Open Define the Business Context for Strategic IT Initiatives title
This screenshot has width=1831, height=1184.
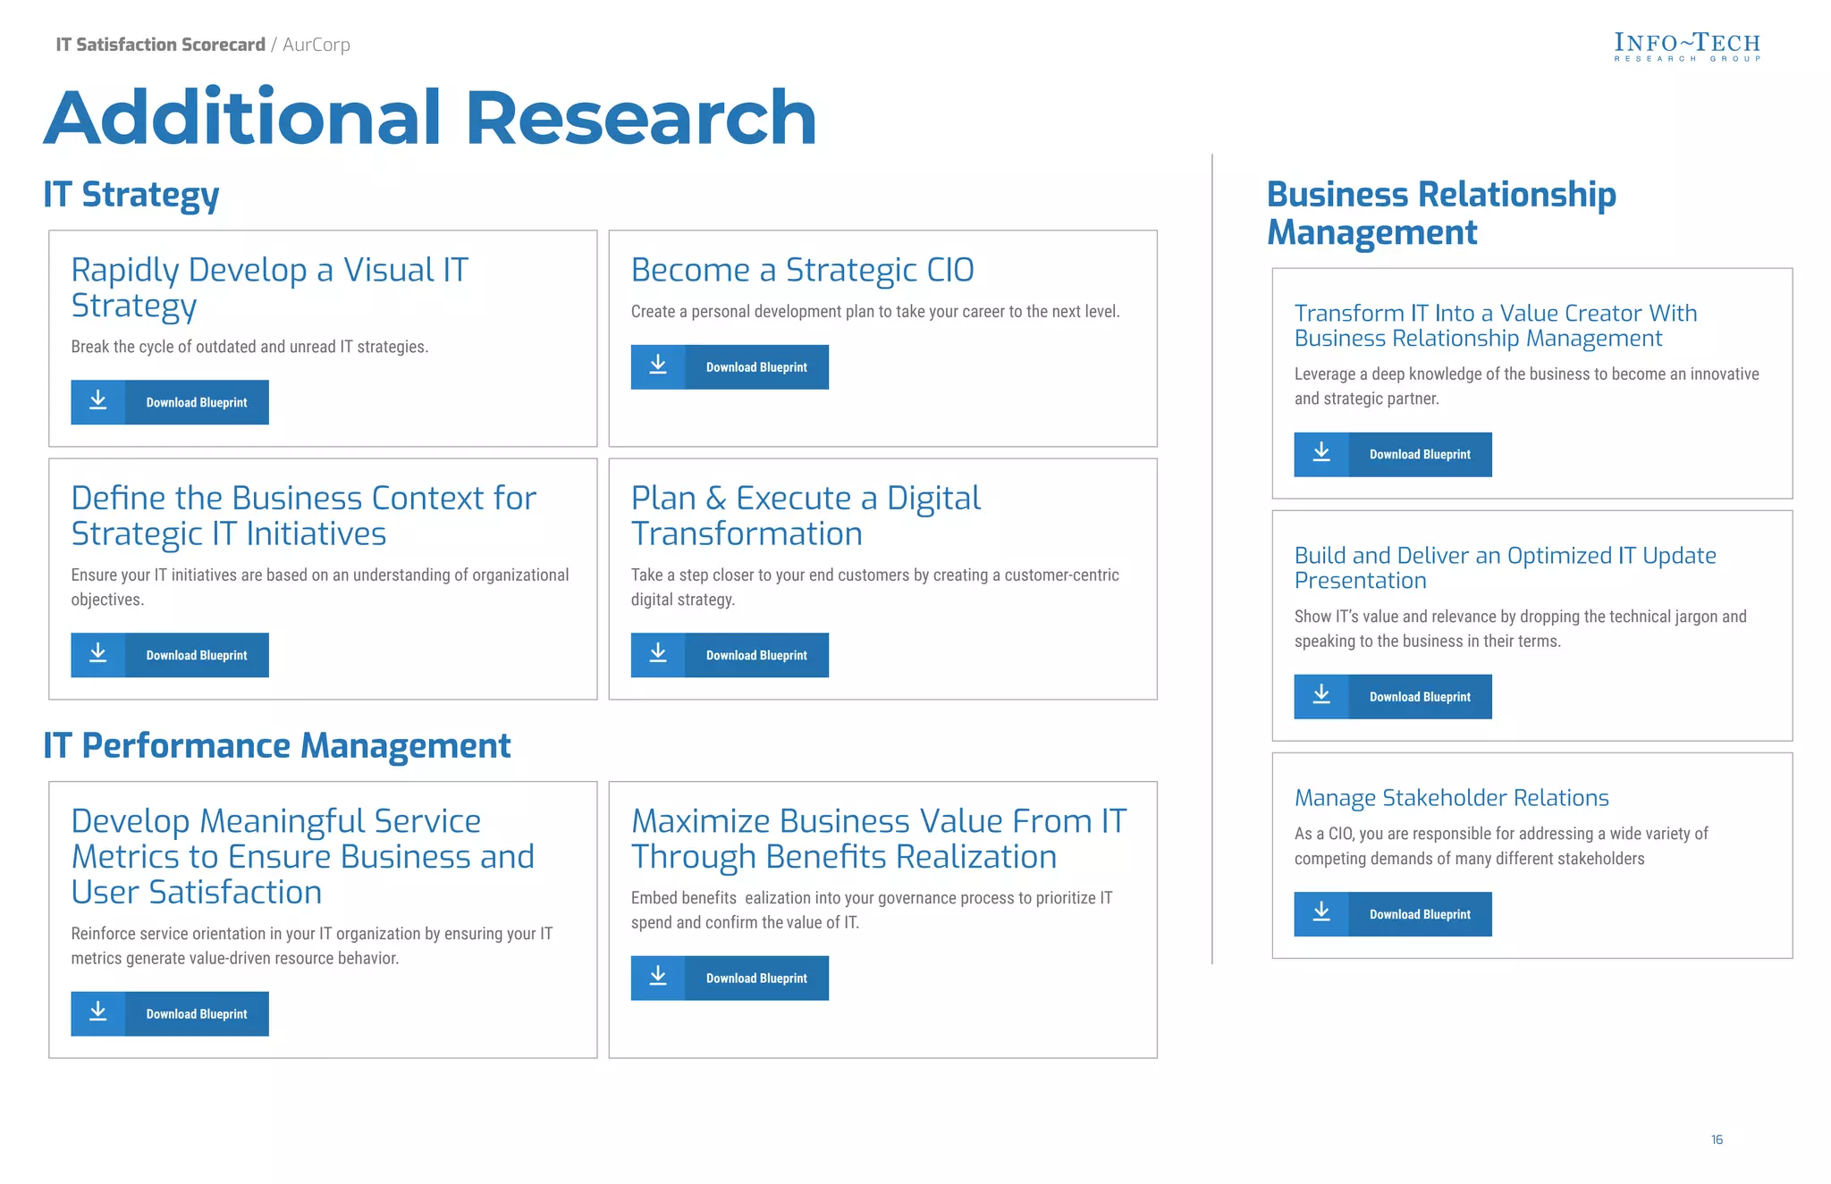[x=303, y=516]
